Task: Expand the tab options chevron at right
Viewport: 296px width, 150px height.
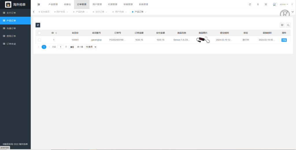Action: (x=293, y=12)
